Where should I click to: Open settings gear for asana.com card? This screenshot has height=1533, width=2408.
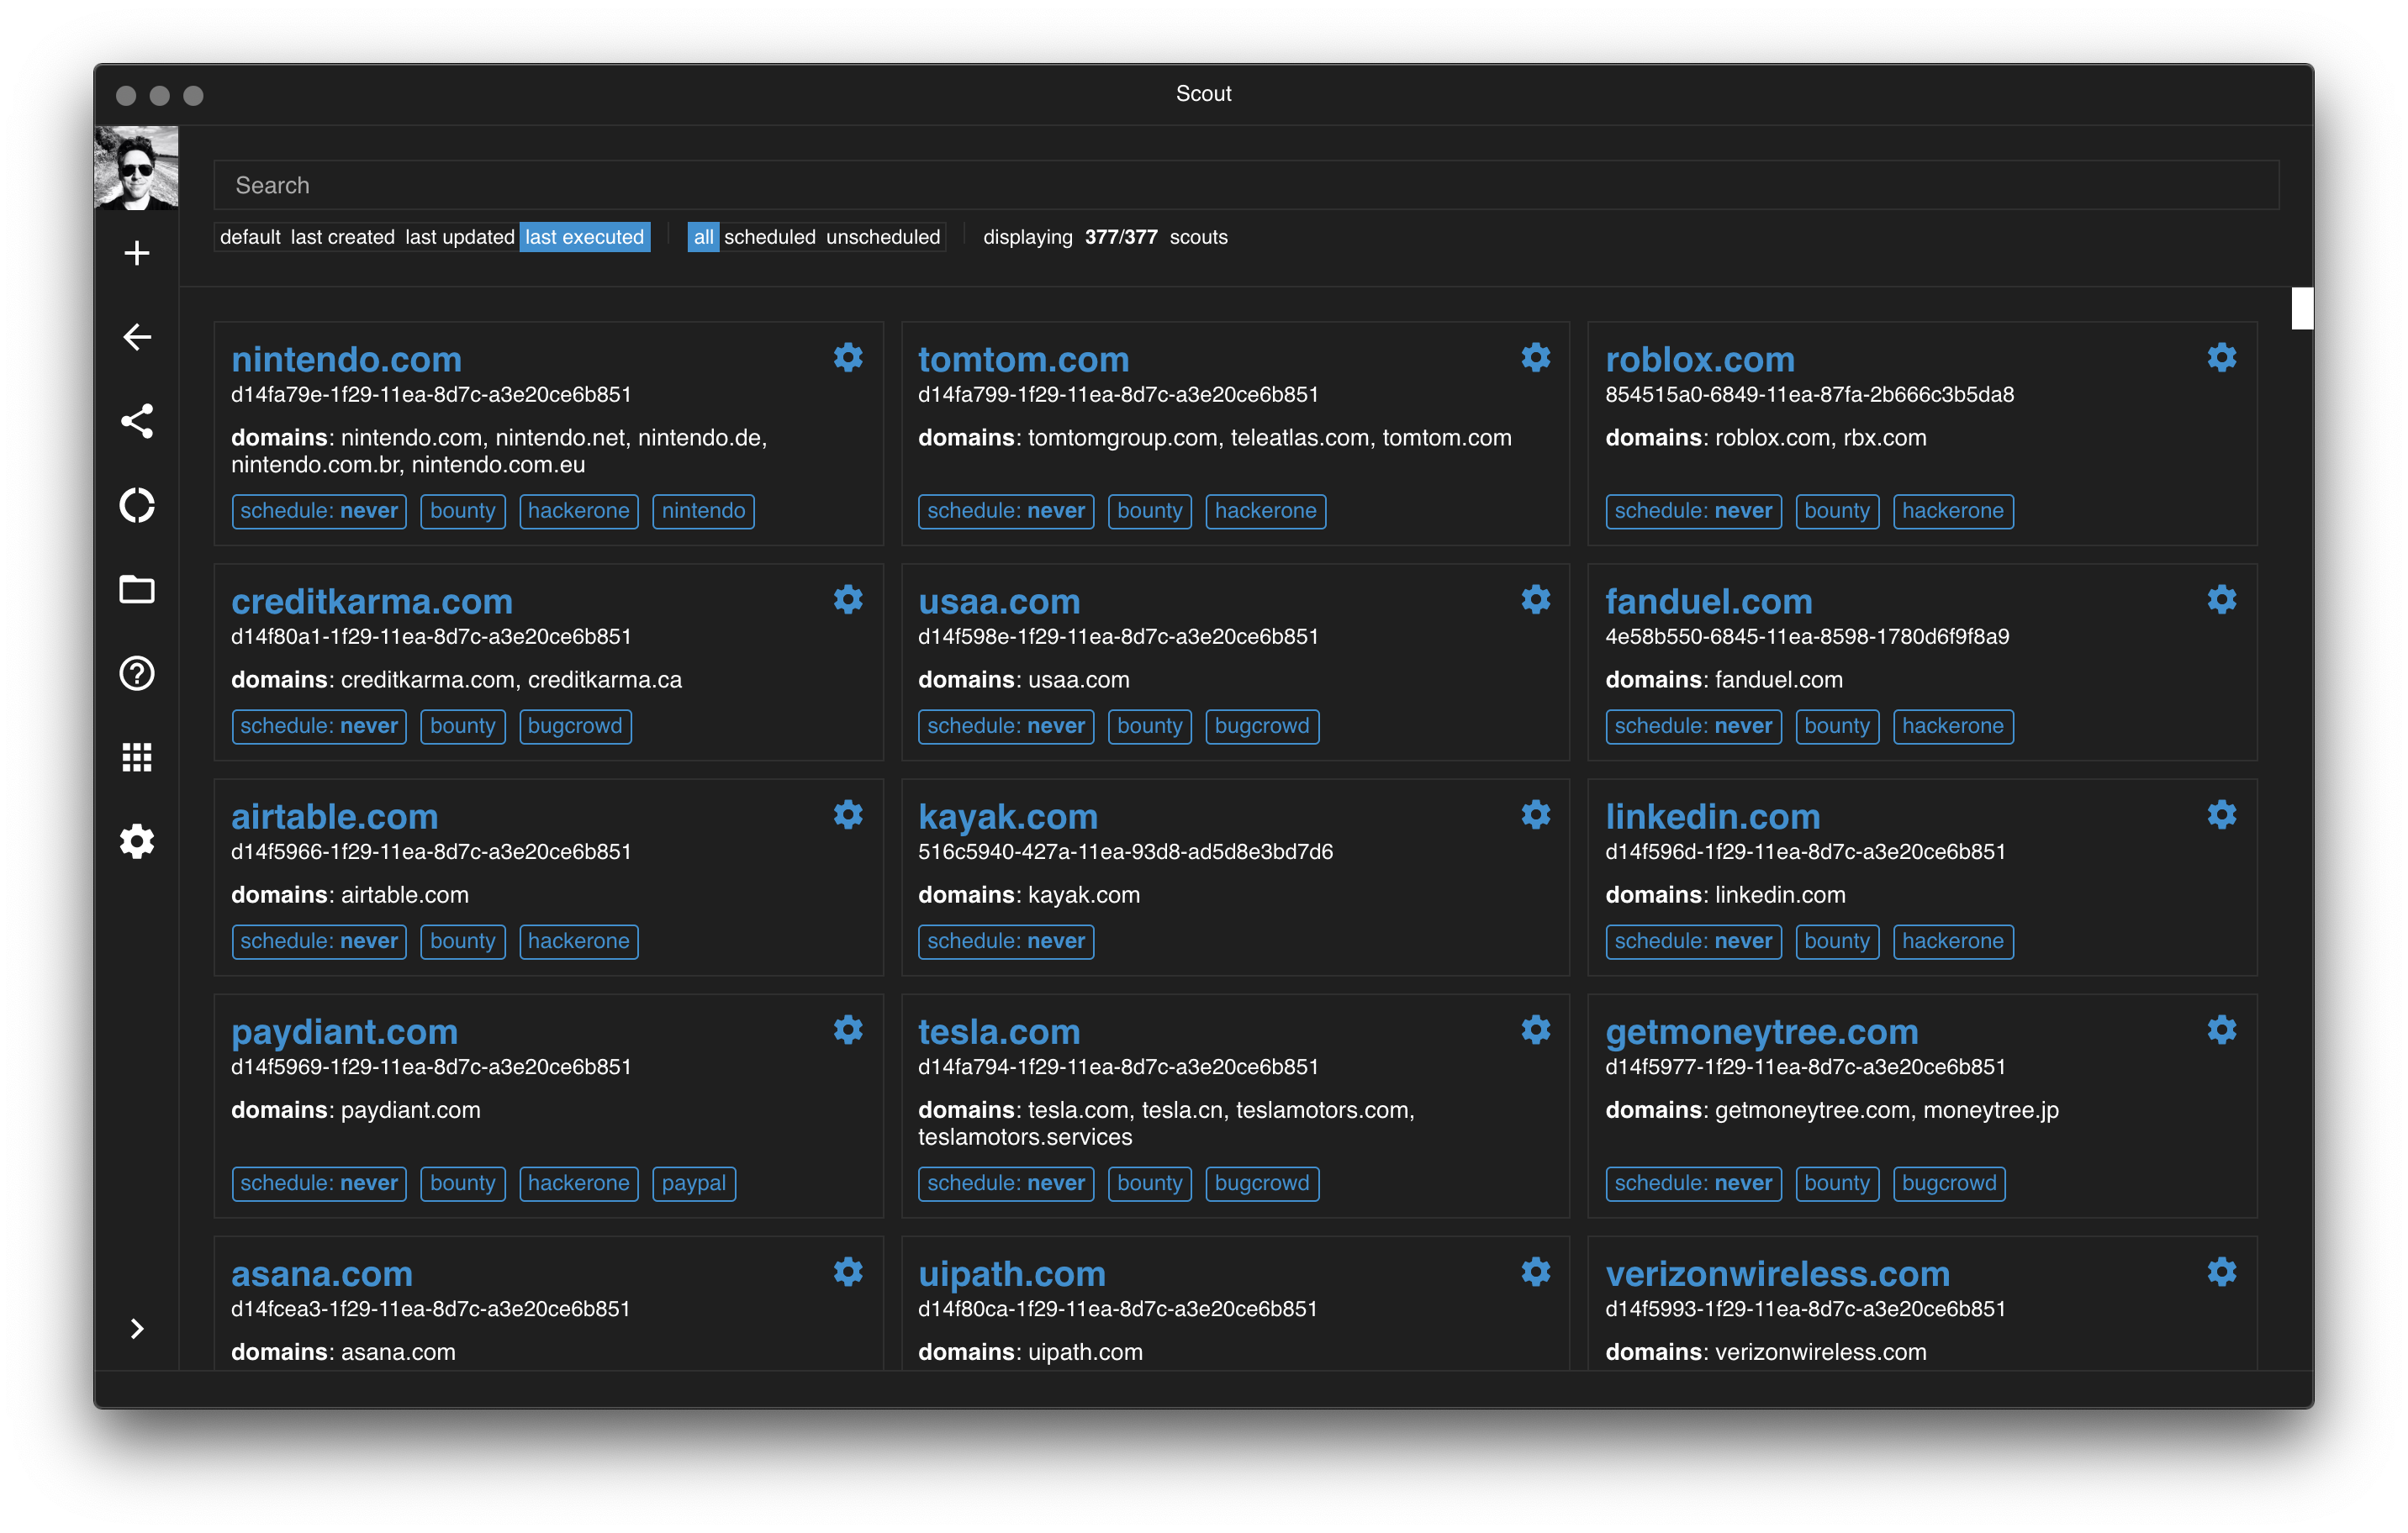click(848, 1271)
